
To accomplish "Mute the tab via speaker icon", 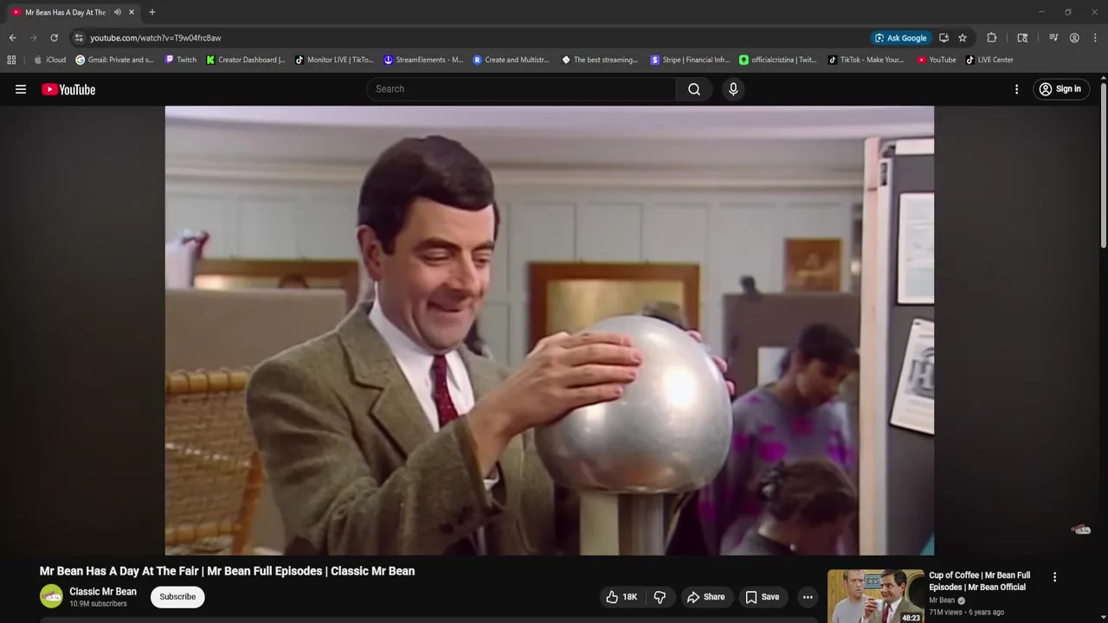I will (x=118, y=12).
